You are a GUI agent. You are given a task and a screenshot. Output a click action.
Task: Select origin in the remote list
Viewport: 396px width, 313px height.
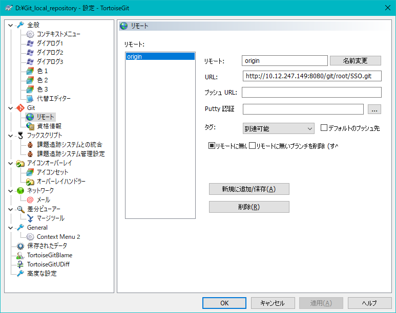(160, 56)
